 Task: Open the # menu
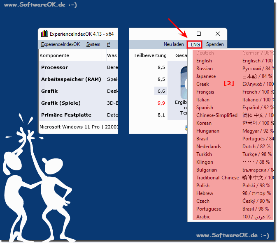coord(108,44)
